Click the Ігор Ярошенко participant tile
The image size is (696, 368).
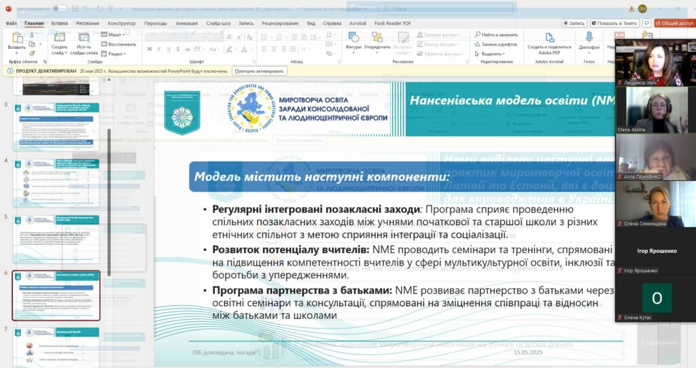(656, 252)
